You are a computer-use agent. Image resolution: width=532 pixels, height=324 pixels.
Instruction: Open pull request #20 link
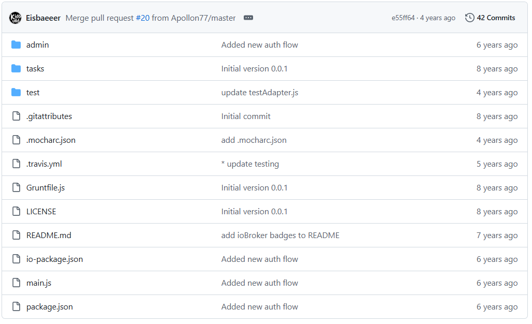pyautogui.click(x=142, y=18)
